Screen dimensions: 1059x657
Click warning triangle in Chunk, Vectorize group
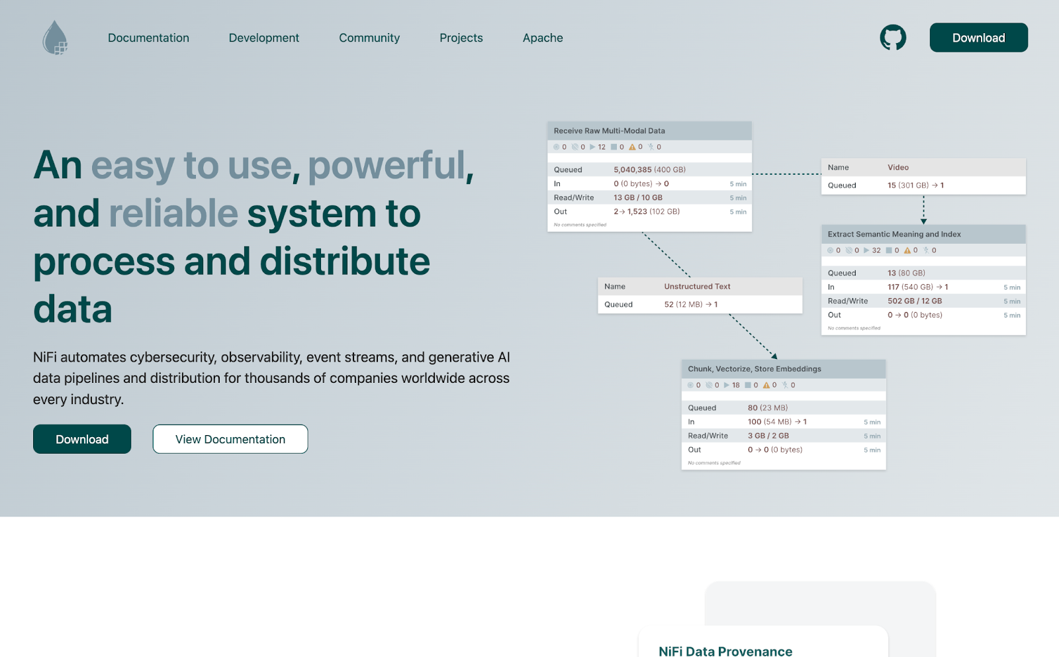(766, 385)
